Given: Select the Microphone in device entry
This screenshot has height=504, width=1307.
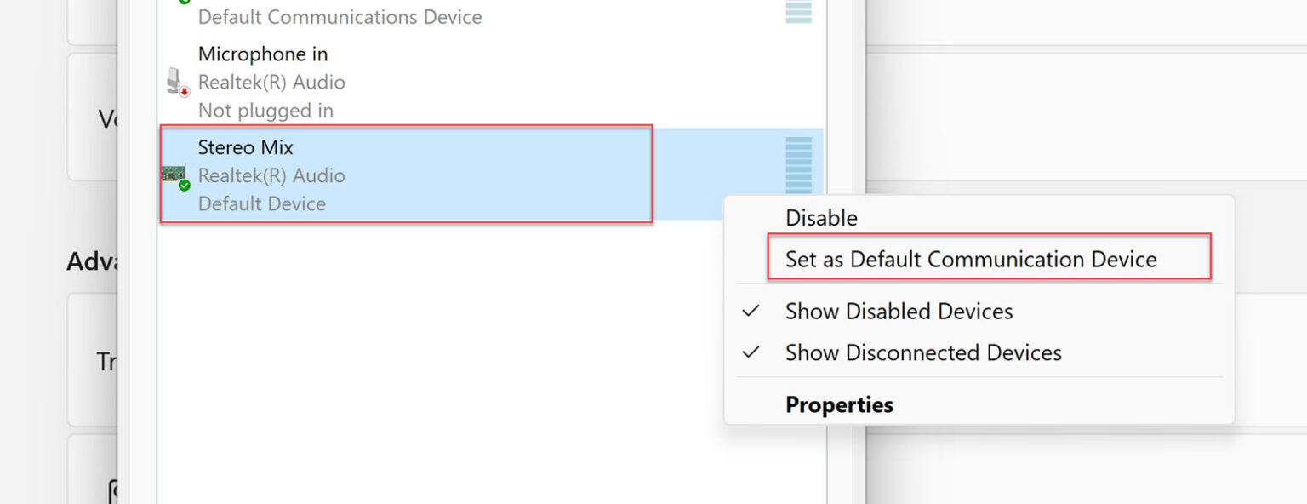Looking at the screenshot, I should click(383, 82).
